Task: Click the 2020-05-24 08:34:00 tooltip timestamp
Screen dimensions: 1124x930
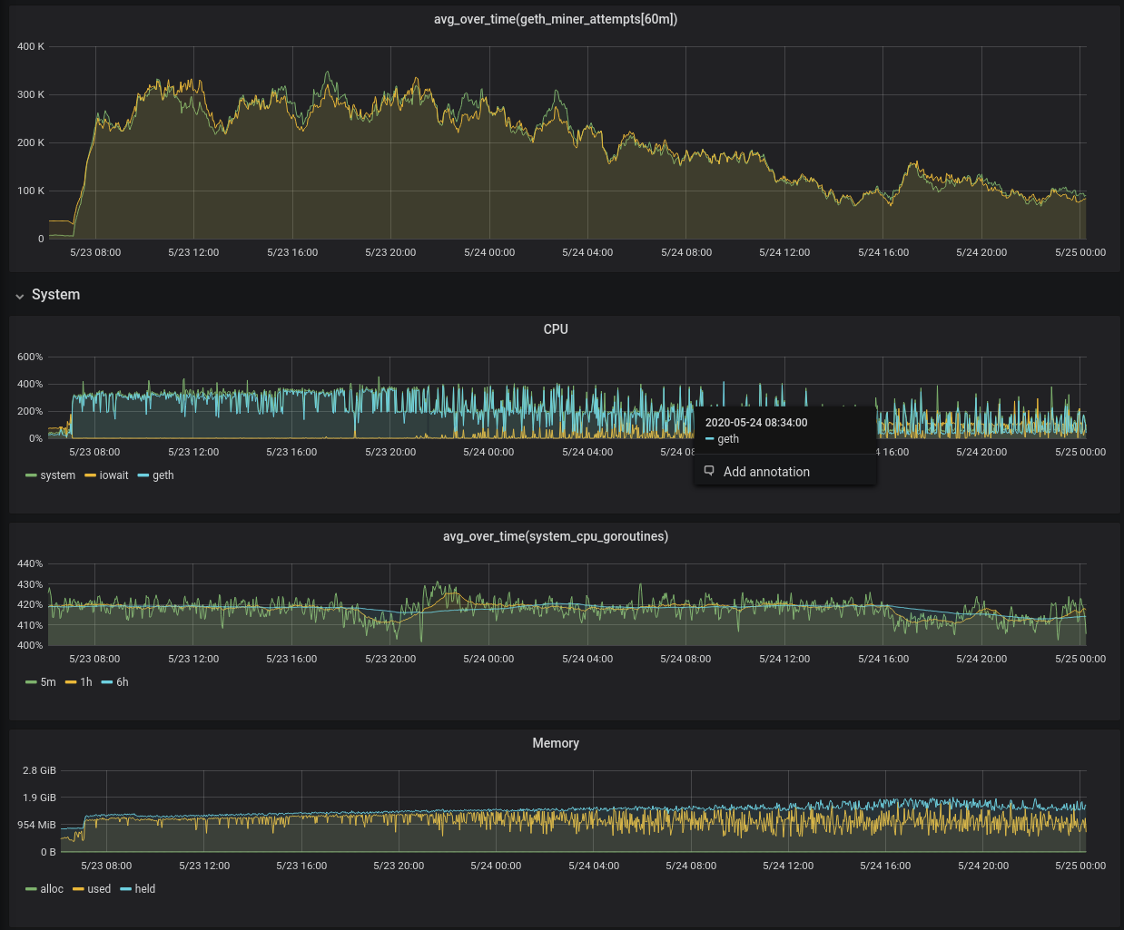Action: [x=756, y=423]
